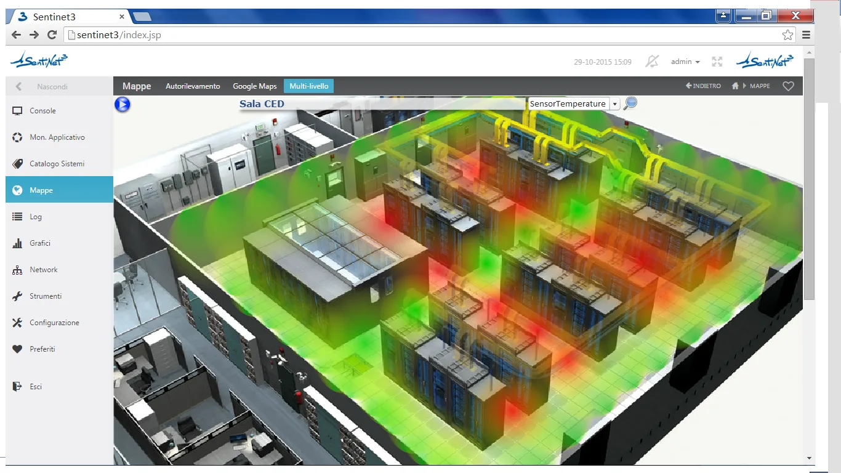Select Catalogo Sistemi in the sidebar
The width and height of the screenshot is (841, 473).
pos(59,164)
